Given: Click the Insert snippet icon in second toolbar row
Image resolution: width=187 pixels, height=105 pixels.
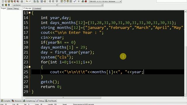Looking at the screenshot, I should tap(3, 5).
